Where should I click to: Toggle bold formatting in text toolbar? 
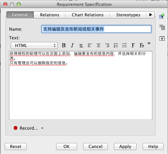[x=64, y=45]
